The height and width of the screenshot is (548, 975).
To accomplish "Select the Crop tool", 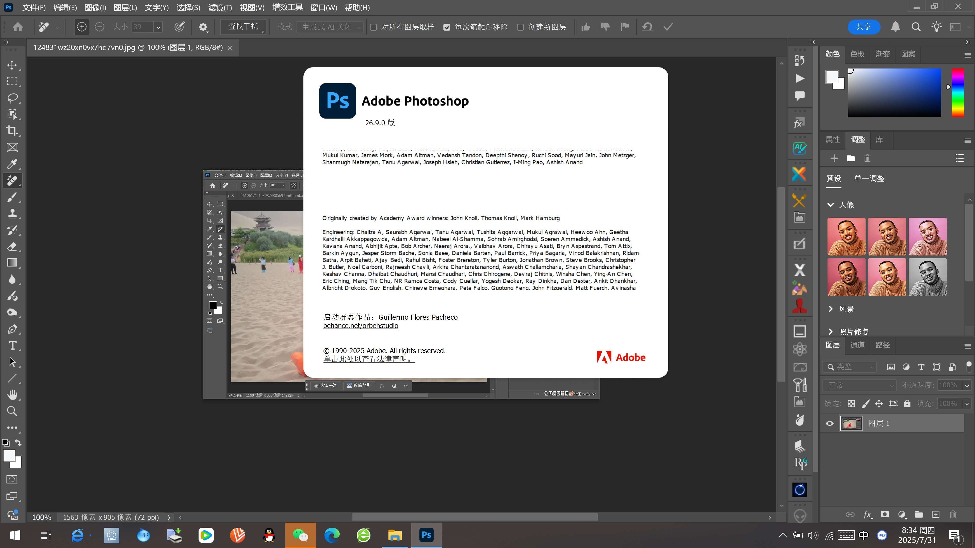I will [12, 130].
